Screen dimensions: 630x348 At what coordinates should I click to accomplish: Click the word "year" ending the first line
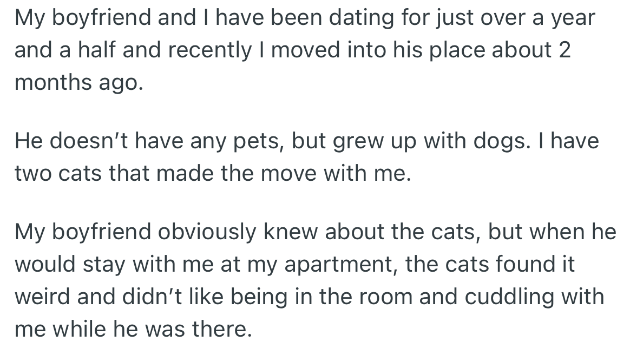click(573, 18)
